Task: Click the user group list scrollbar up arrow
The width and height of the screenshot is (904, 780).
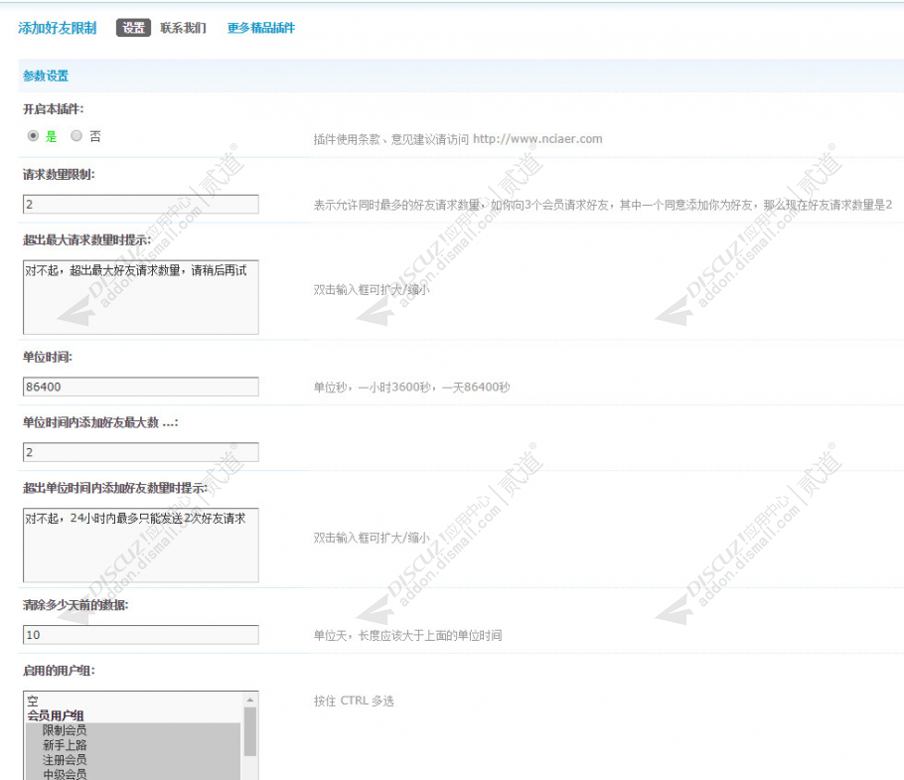Action: (249, 700)
